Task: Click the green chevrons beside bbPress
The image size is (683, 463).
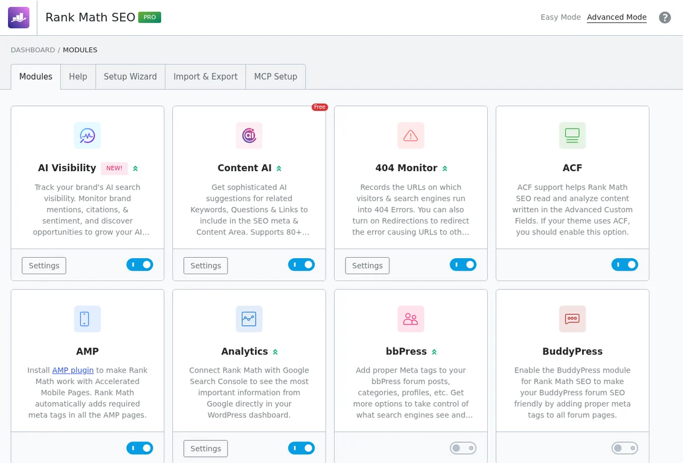Action: click(434, 352)
